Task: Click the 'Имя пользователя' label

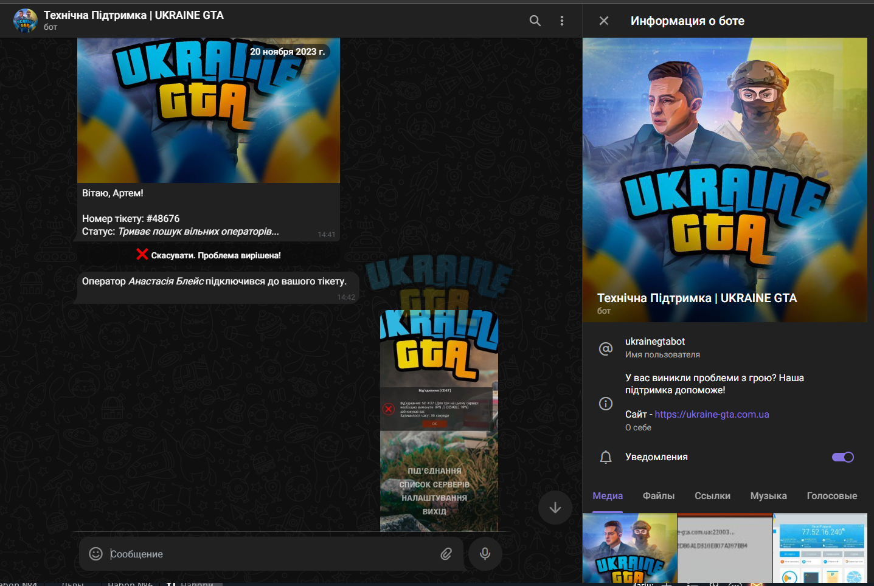Action: click(x=662, y=354)
